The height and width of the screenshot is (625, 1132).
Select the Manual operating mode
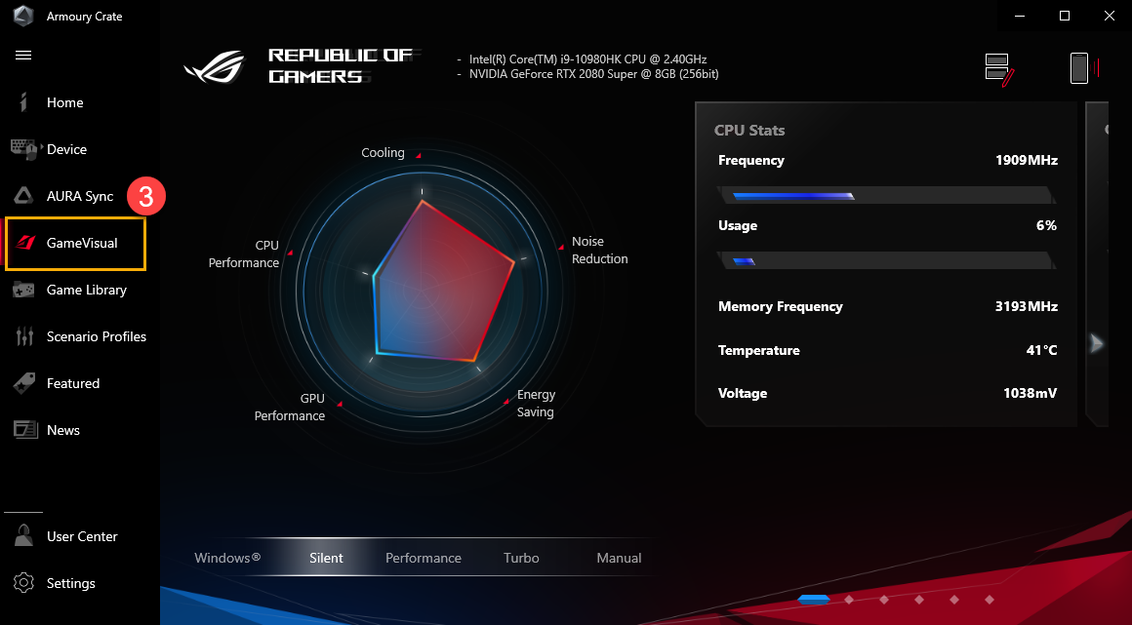pos(619,558)
